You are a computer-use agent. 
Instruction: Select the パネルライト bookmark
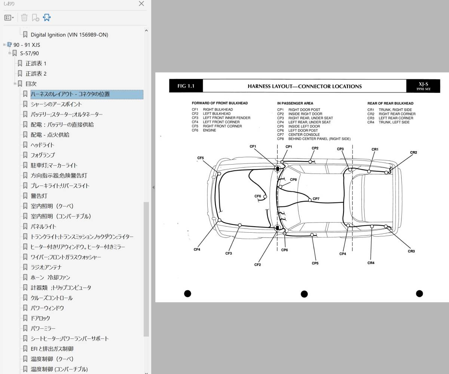pos(43,227)
